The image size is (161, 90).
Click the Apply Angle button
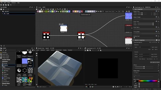point(154,47)
